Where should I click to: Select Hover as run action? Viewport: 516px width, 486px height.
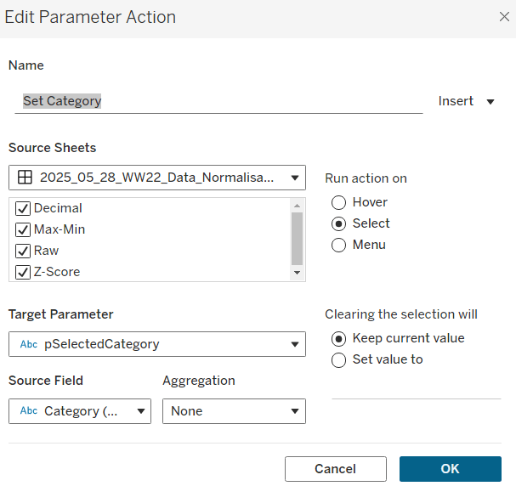[338, 202]
